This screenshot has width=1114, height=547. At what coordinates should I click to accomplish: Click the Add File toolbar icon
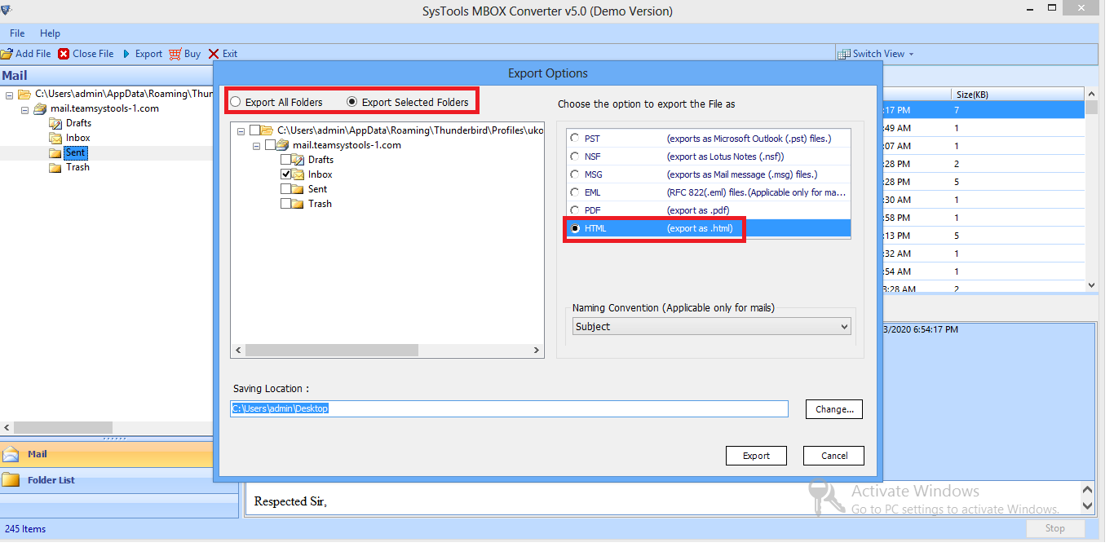[x=7, y=54]
